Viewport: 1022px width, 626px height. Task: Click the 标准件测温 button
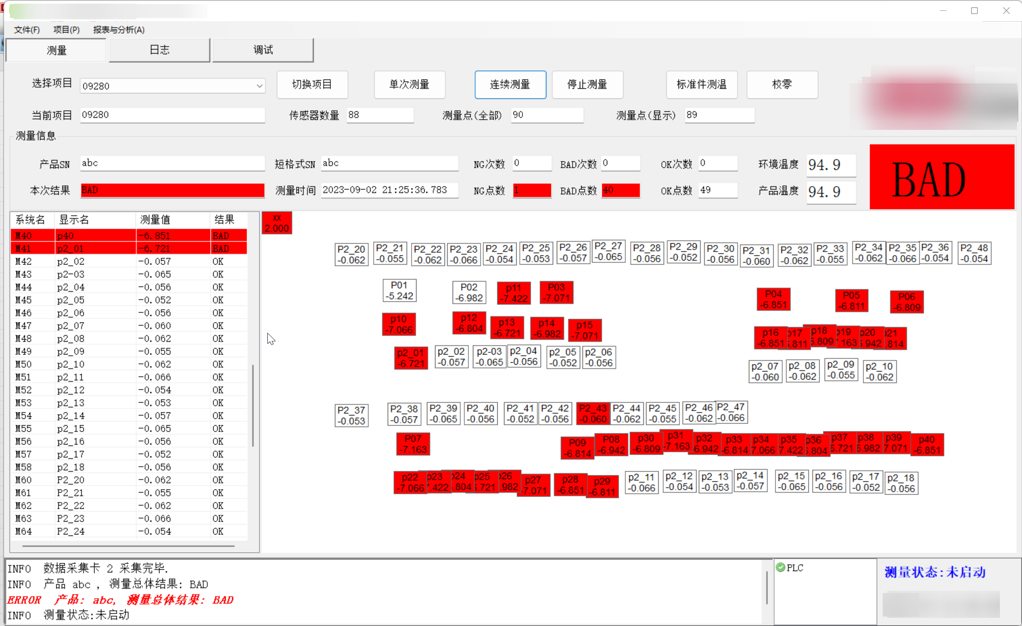point(701,84)
